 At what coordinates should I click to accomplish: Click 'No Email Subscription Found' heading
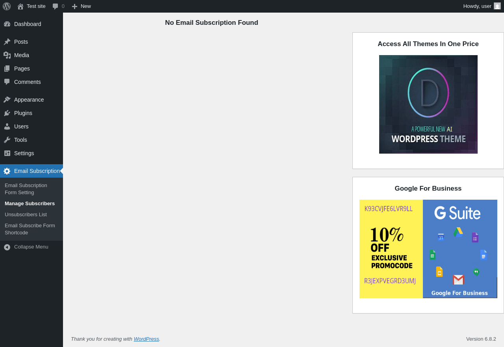[211, 23]
